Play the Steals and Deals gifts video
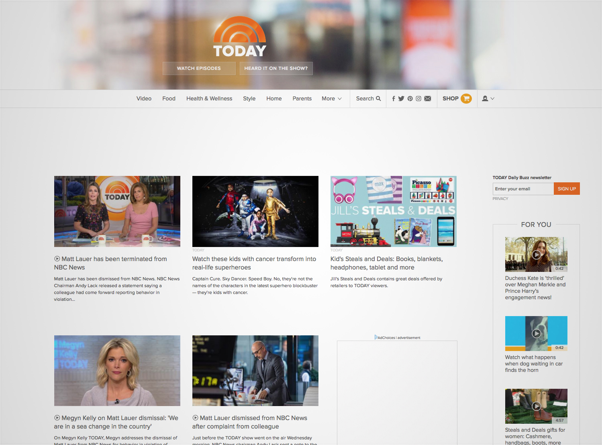Viewport: 602px width, 445px height. (536, 406)
